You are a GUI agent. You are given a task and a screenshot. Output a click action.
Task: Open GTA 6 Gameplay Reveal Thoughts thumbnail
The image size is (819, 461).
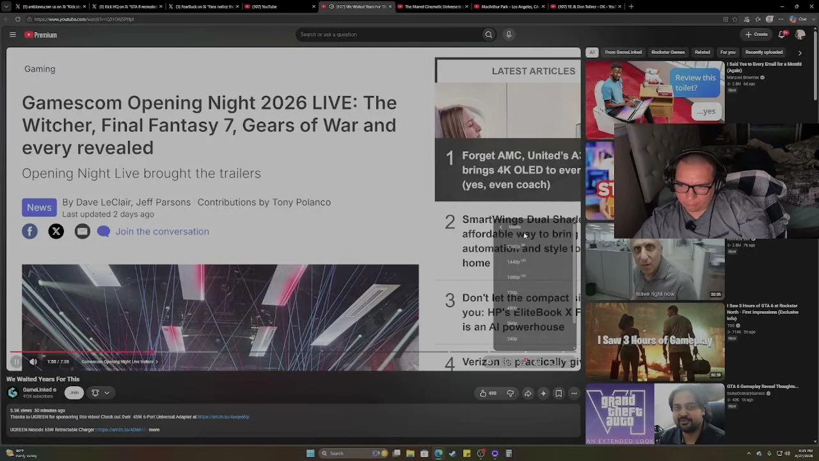click(x=655, y=414)
